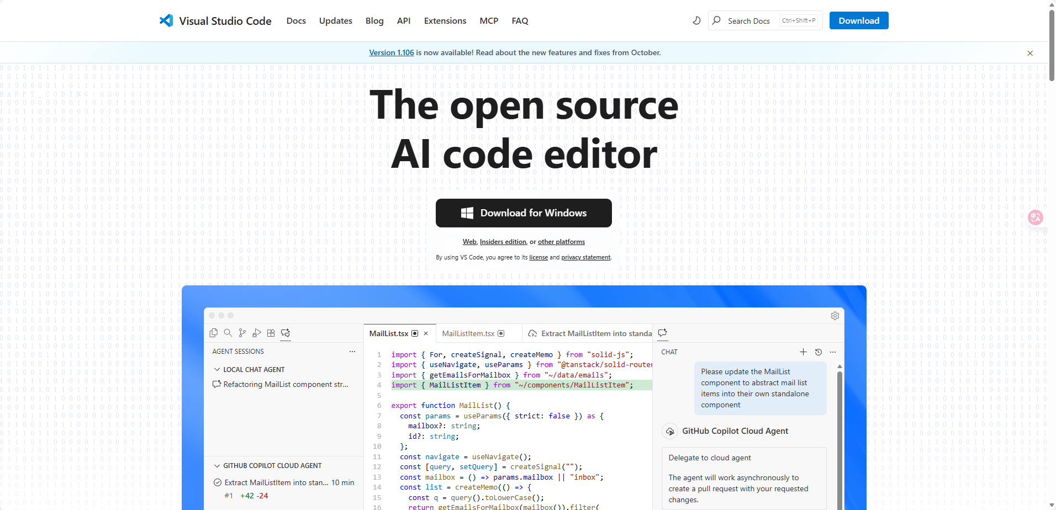Select the Run and Debug icon
Image resolution: width=1056 pixels, height=510 pixels.
tap(256, 333)
